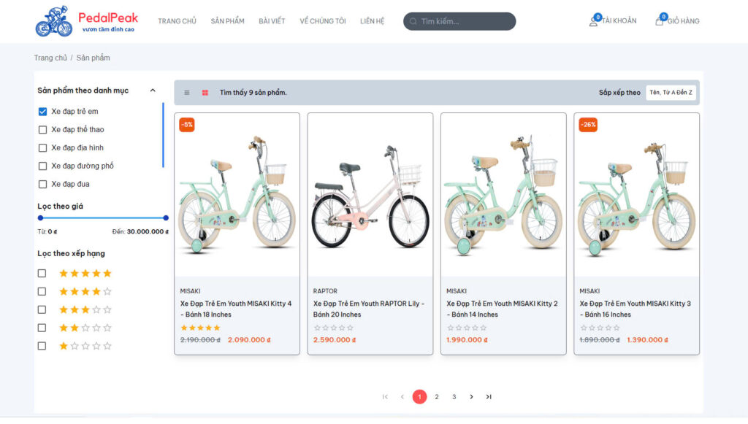
Task: Filter by three star rating checkbox
Action: [42, 309]
